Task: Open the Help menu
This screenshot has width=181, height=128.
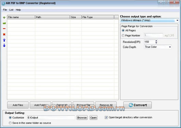Action: [x=18, y=10]
